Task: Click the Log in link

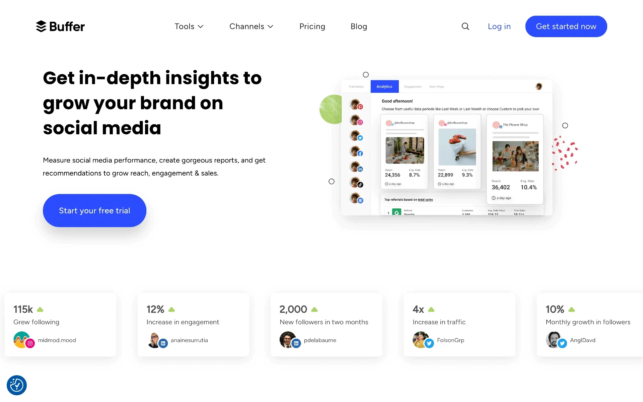Action: [x=499, y=26]
